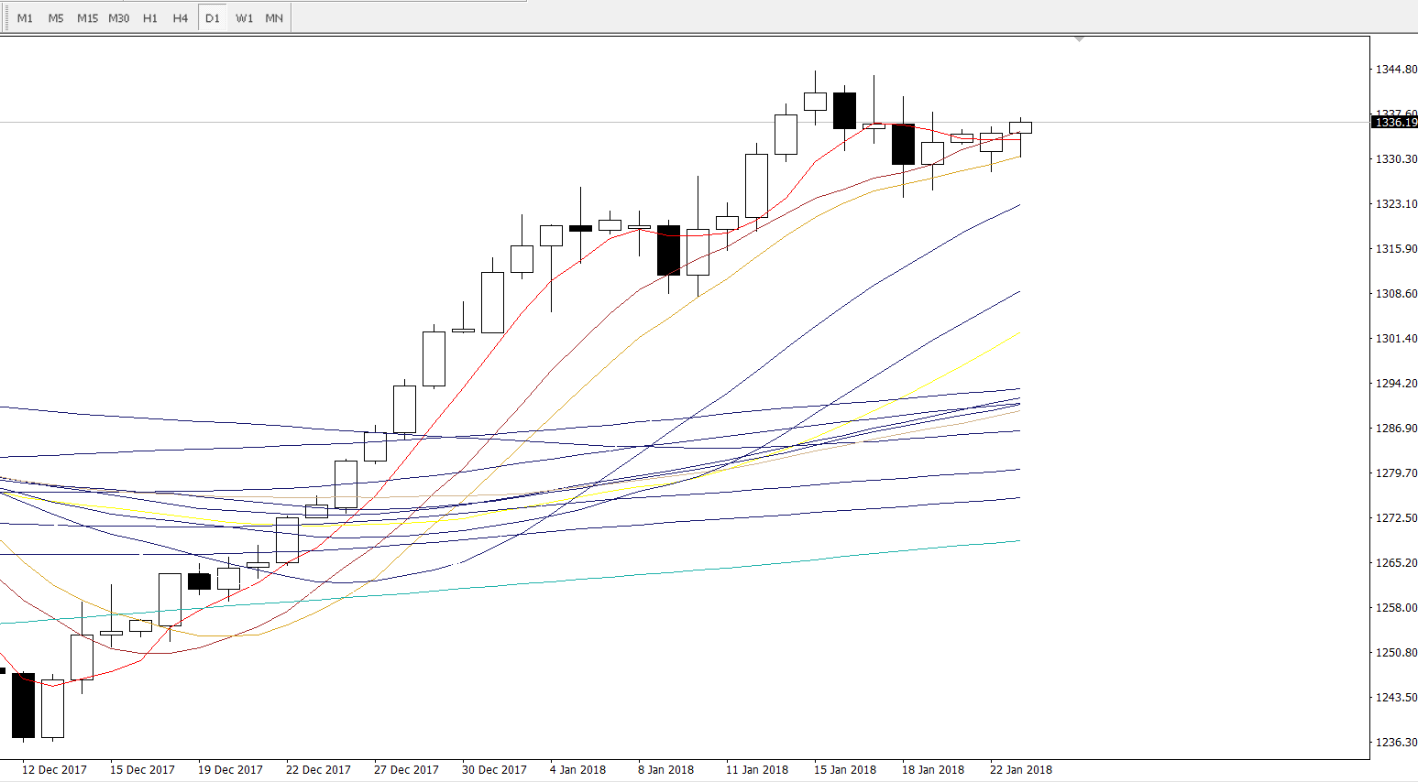Screen dimensions: 1418x782
Task: Click the 1344.80 price scale label
Action: pyautogui.click(x=1396, y=70)
